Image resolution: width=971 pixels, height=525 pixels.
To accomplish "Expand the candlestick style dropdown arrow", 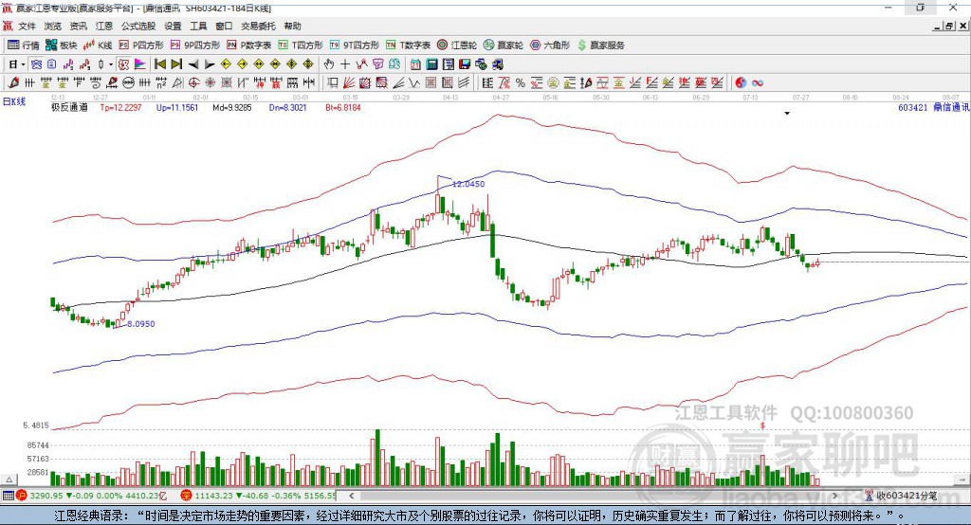I will pyautogui.click(x=111, y=64).
